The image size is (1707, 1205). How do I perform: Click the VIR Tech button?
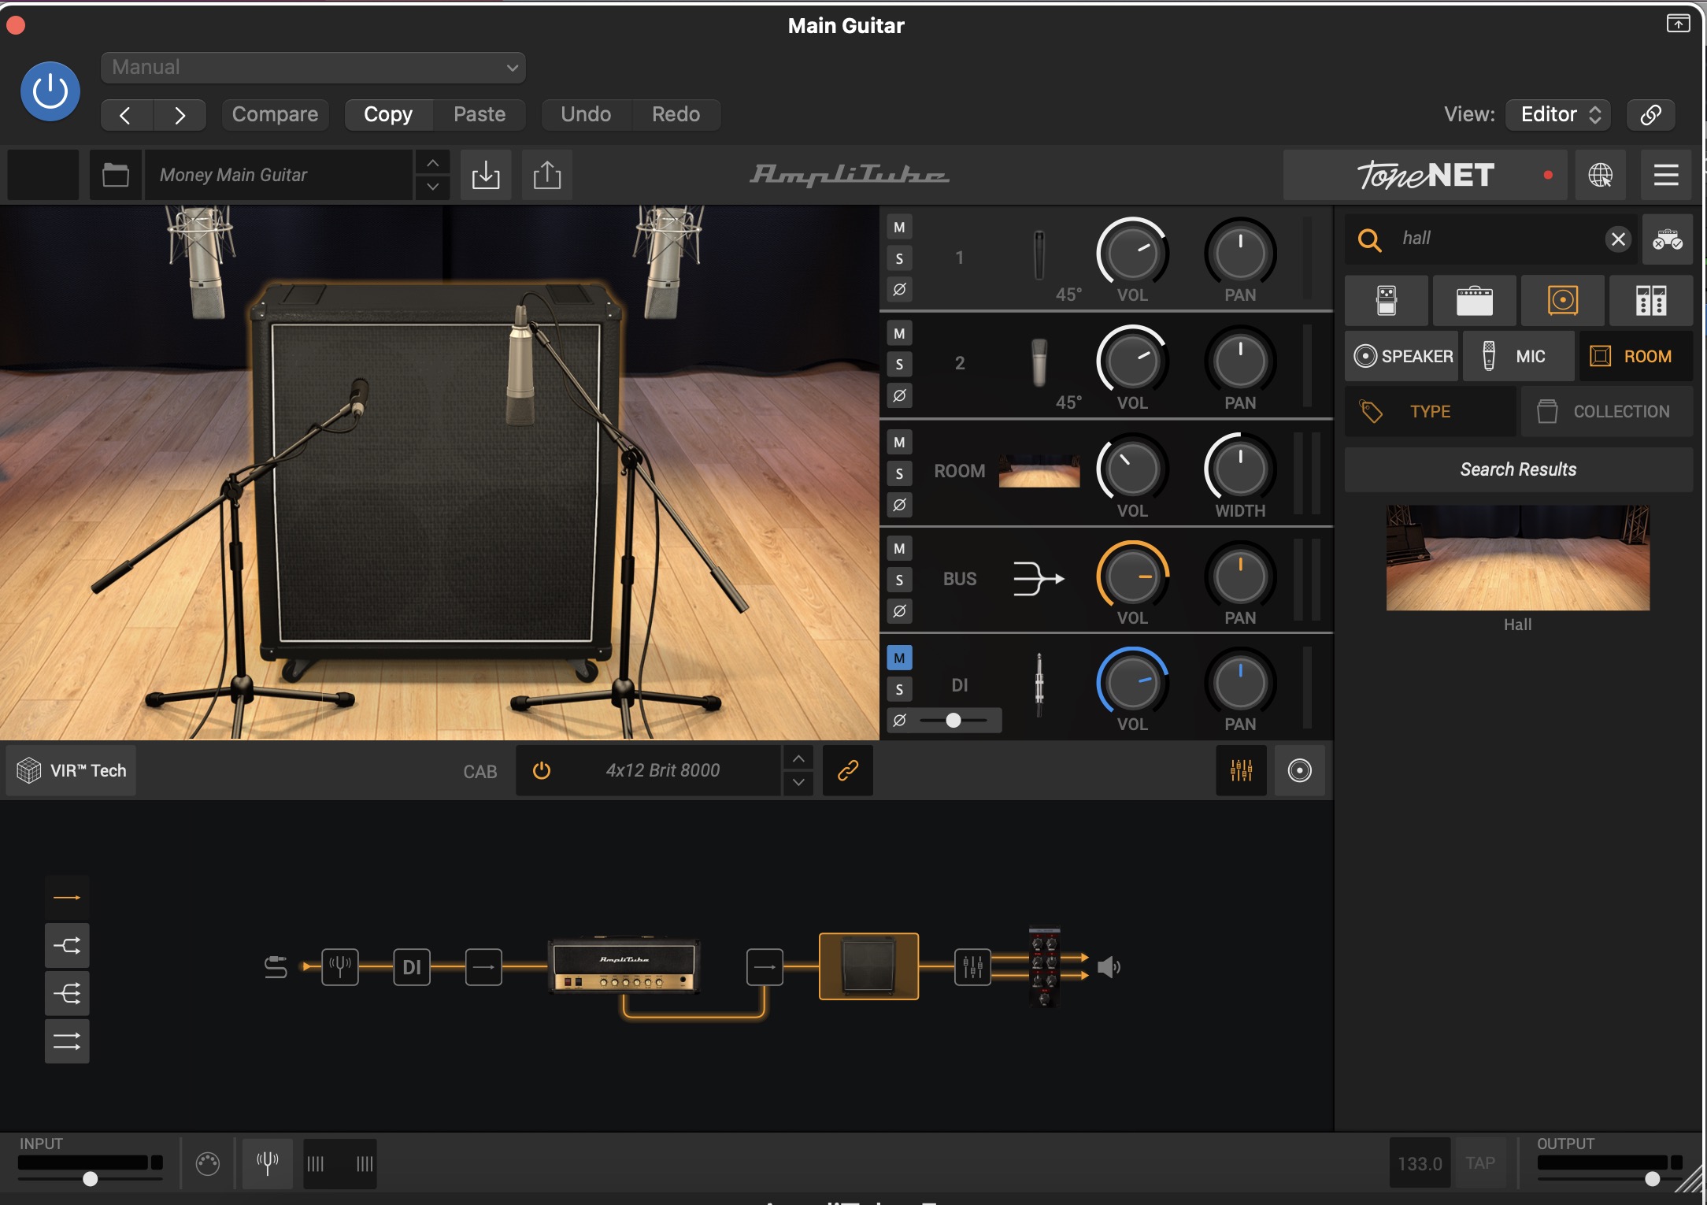72,771
